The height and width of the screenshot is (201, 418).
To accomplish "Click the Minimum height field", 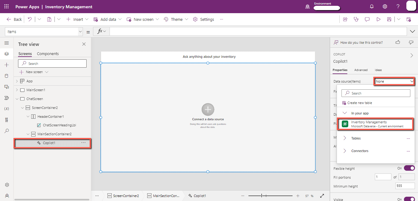I will pos(405,186).
